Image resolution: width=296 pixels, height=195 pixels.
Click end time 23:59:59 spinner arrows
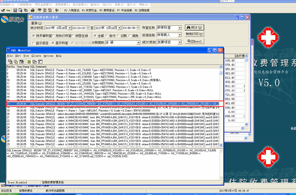point(138,28)
